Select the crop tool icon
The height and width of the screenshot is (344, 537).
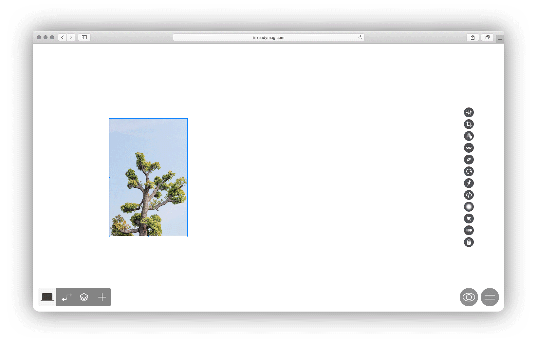pos(469,124)
